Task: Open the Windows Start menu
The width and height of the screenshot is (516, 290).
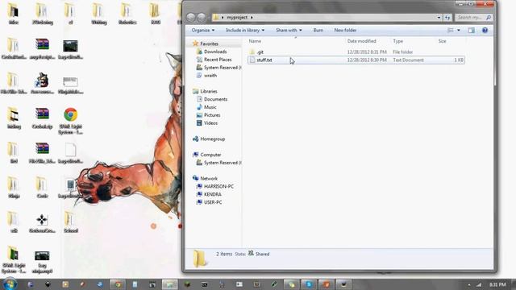Action: [9, 284]
